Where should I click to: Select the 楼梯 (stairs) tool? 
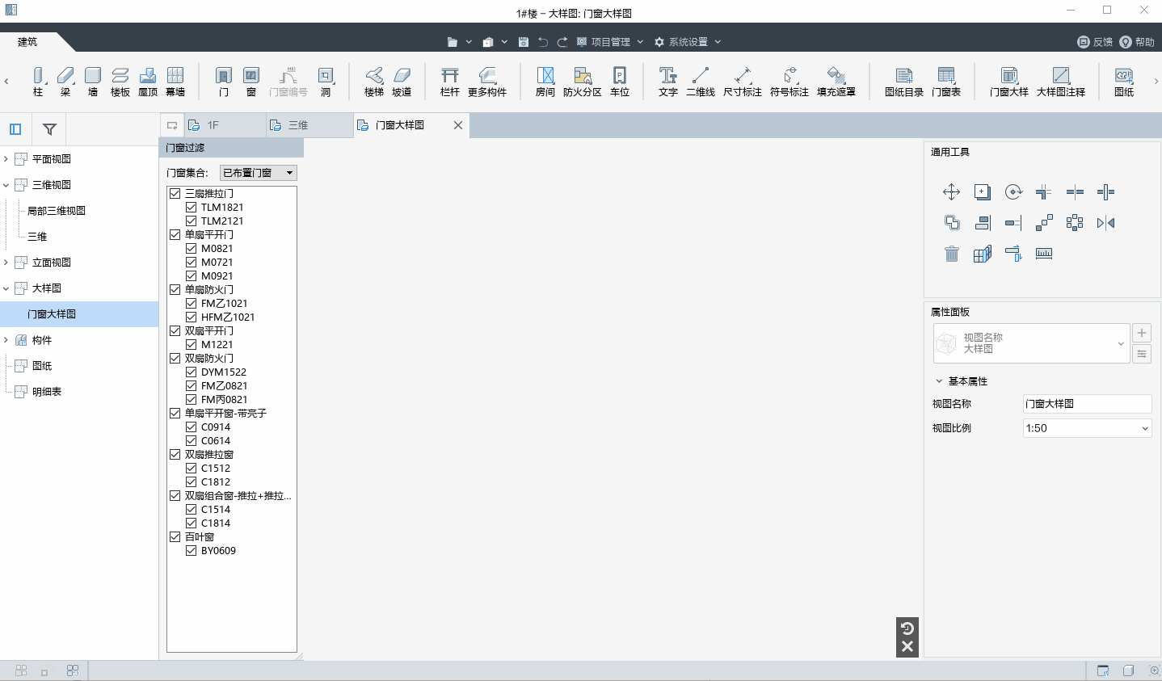[x=374, y=82]
